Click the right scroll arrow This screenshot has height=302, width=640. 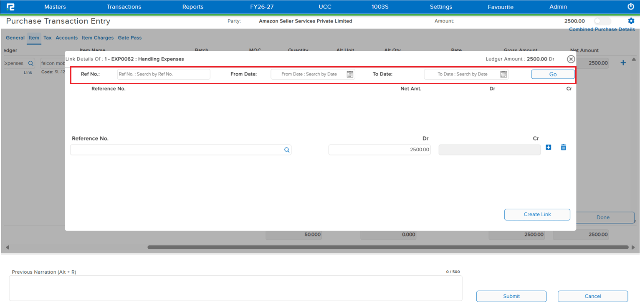pos(634,247)
